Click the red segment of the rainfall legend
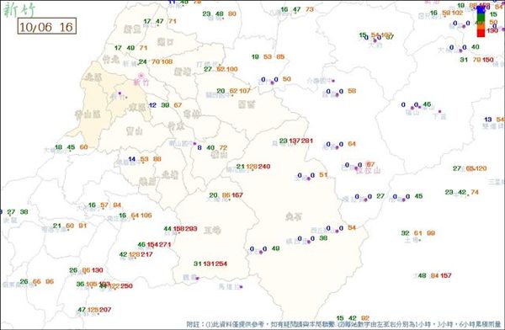Screen dimensions: 505x330 (481, 33)
